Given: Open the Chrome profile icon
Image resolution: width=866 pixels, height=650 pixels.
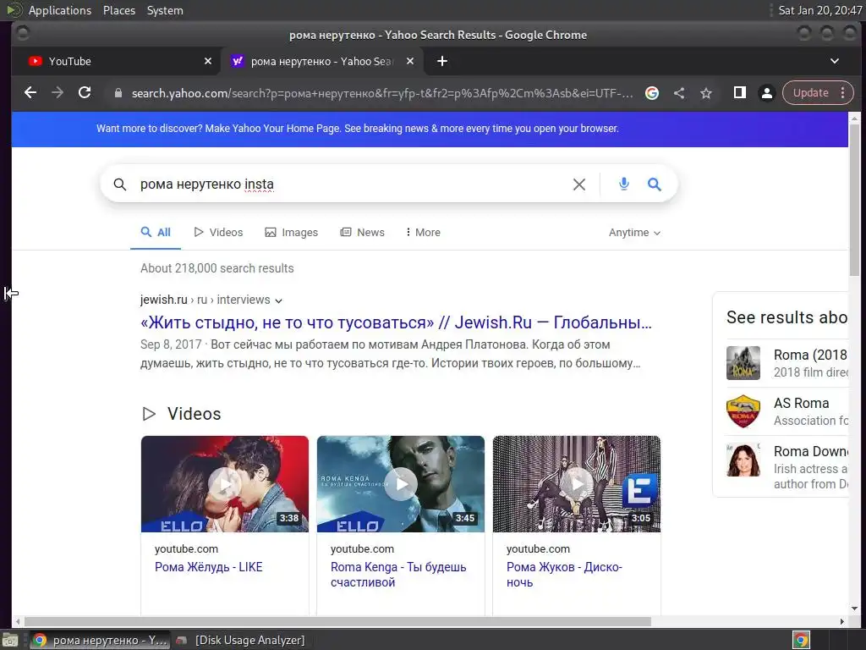Looking at the screenshot, I should point(766,93).
